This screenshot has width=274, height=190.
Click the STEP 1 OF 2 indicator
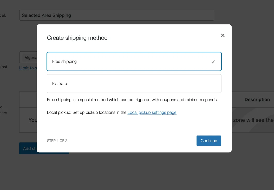point(57,141)
